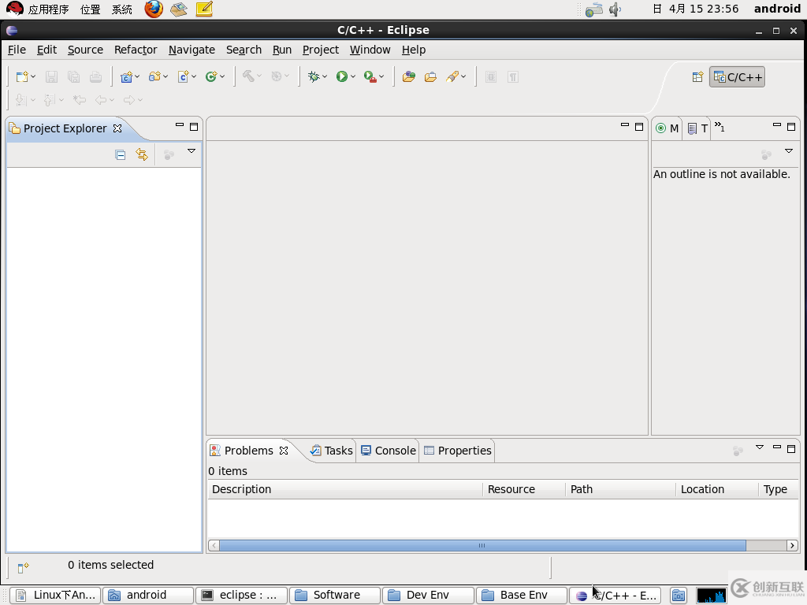Sort by the Description column header
Image resolution: width=807 pixels, height=605 pixels.
pyautogui.click(x=345, y=489)
